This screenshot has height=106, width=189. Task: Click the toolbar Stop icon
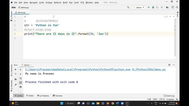[x=162, y=7]
